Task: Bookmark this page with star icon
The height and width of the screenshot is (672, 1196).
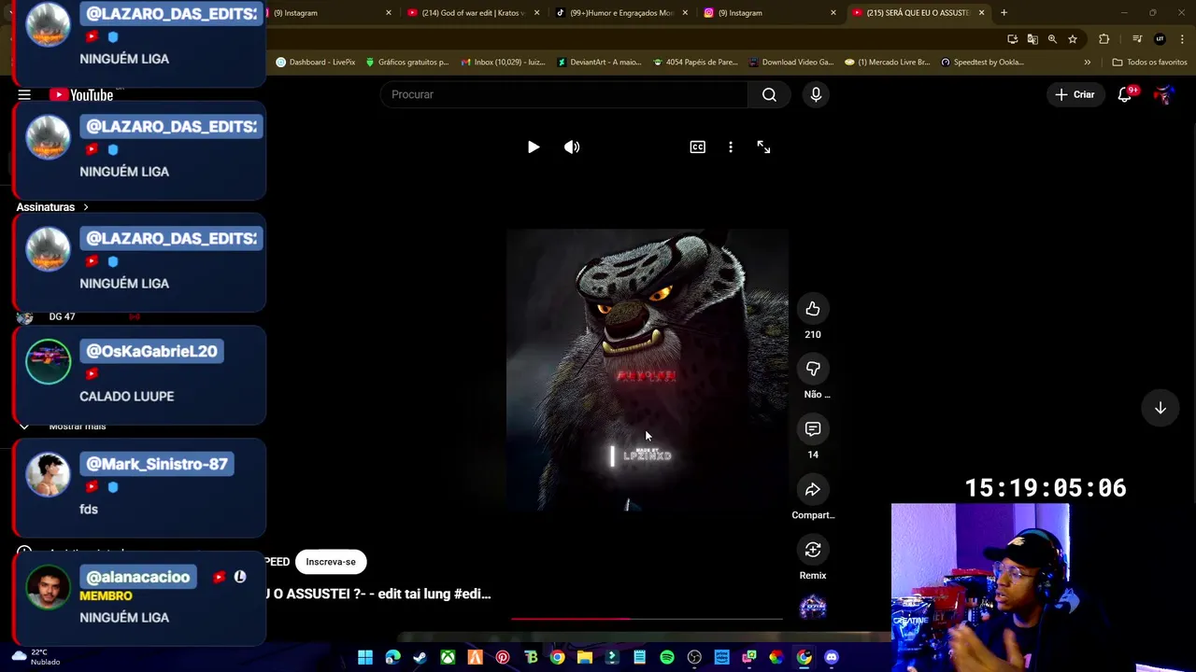Action: tap(1073, 39)
